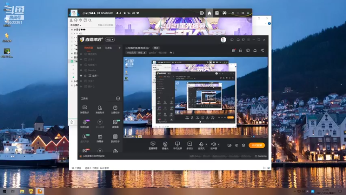Image resolution: width=346 pixels, height=195 pixels.
Task: Toggle visibility eye of 视频集 1 source
Action: 81,65
